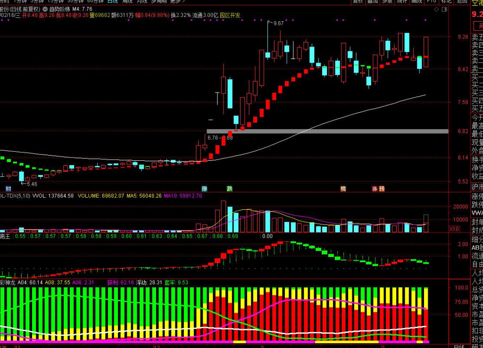483x348 pixels.
Task: Click the 榜 event marker icon
Action: coord(343,189)
